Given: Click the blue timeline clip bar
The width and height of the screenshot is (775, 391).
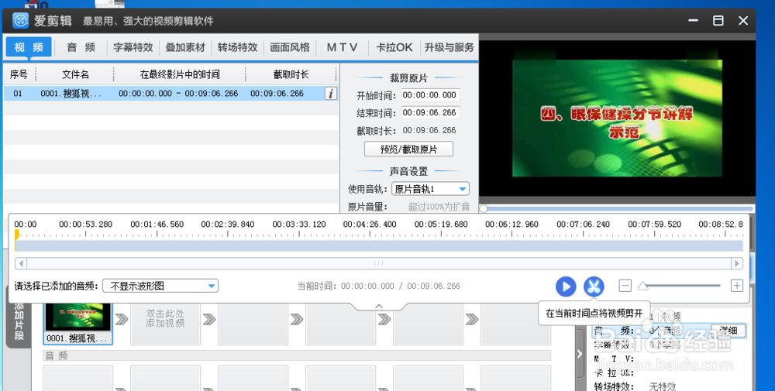Looking at the screenshot, I should pyautogui.click(x=379, y=245).
